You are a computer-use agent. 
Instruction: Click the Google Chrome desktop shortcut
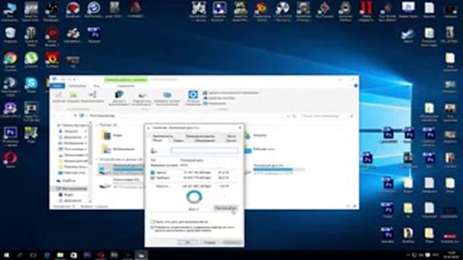[x=10, y=61]
